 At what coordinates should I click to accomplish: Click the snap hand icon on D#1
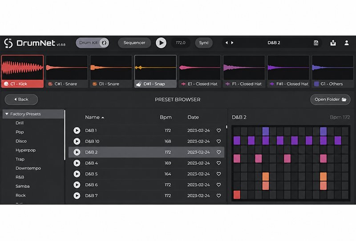click(139, 84)
